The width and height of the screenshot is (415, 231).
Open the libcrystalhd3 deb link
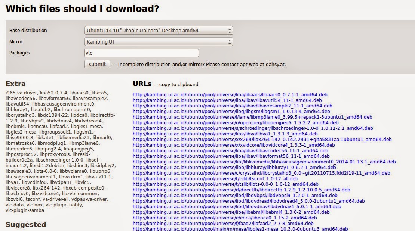tap(261, 173)
